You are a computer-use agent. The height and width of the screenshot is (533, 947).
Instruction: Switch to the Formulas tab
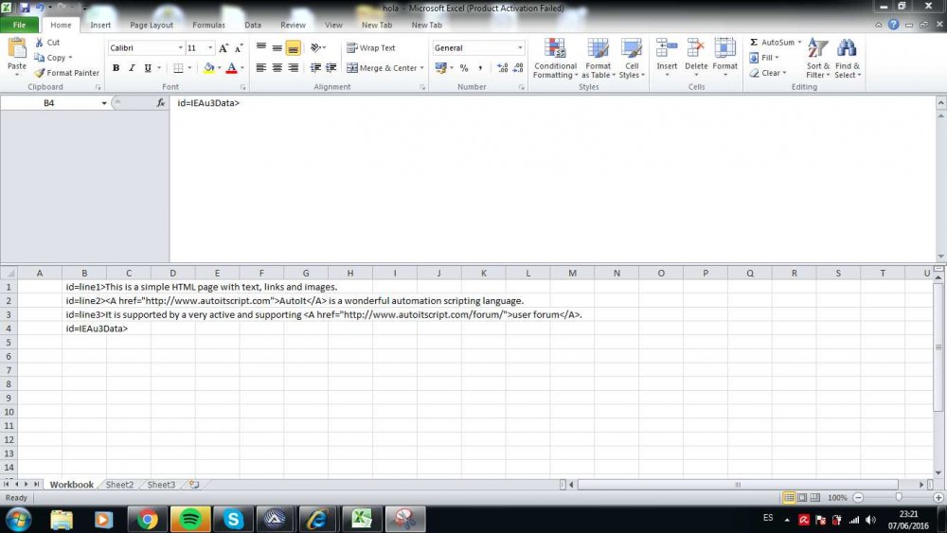(x=208, y=25)
